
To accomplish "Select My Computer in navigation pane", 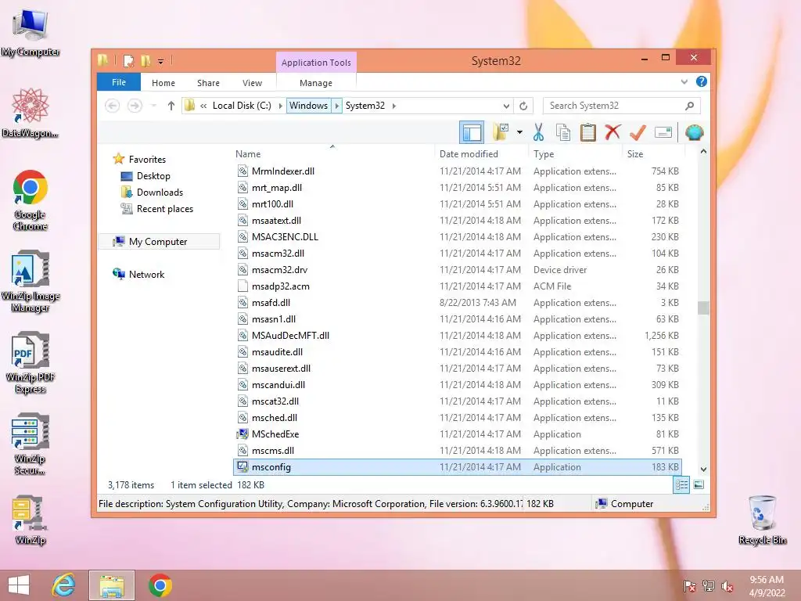I will (x=158, y=241).
